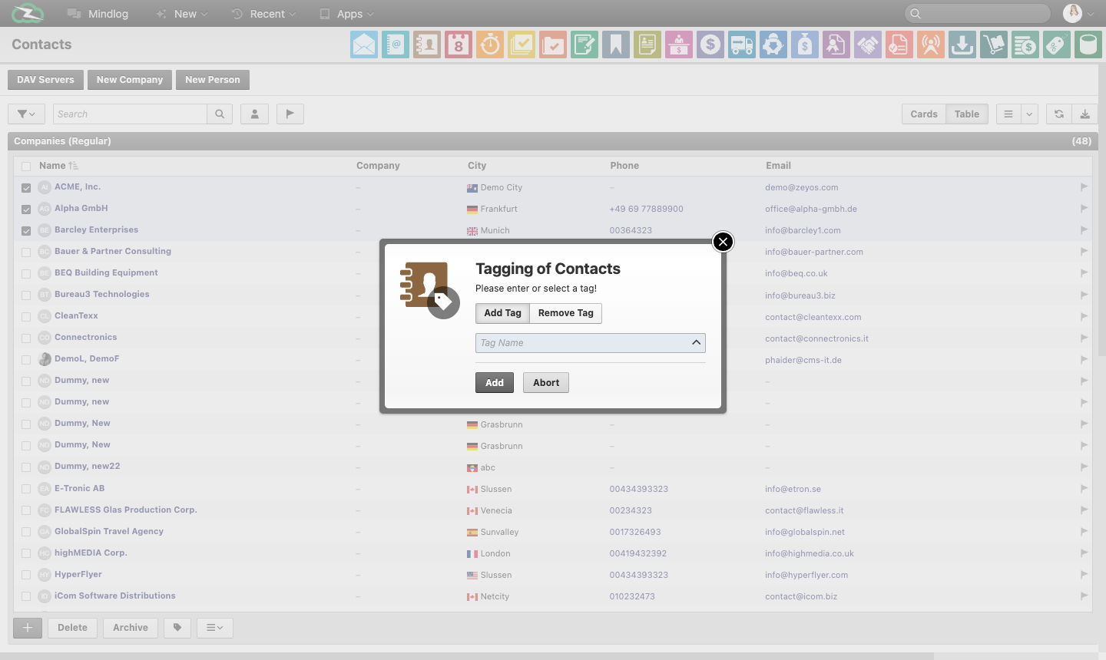This screenshot has width=1106, height=660.
Task: Select the Remove Tag tab
Action: tap(566, 313)
